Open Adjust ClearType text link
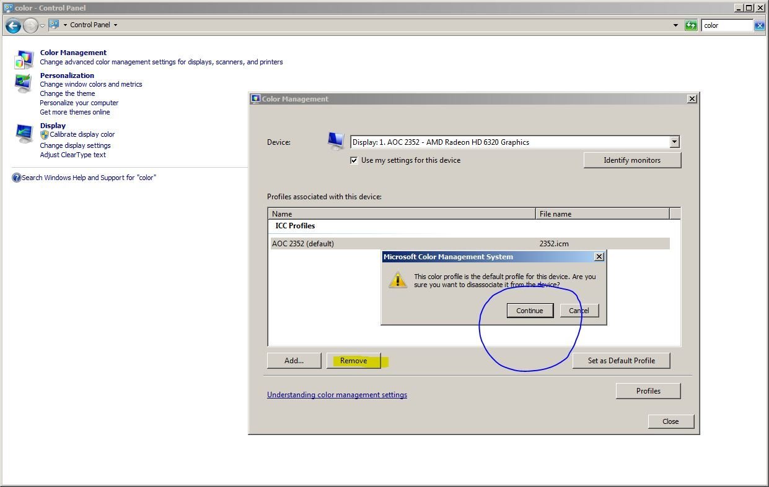Image resolution: width=769 pixels, height=487 pixels. click(73, 155)
